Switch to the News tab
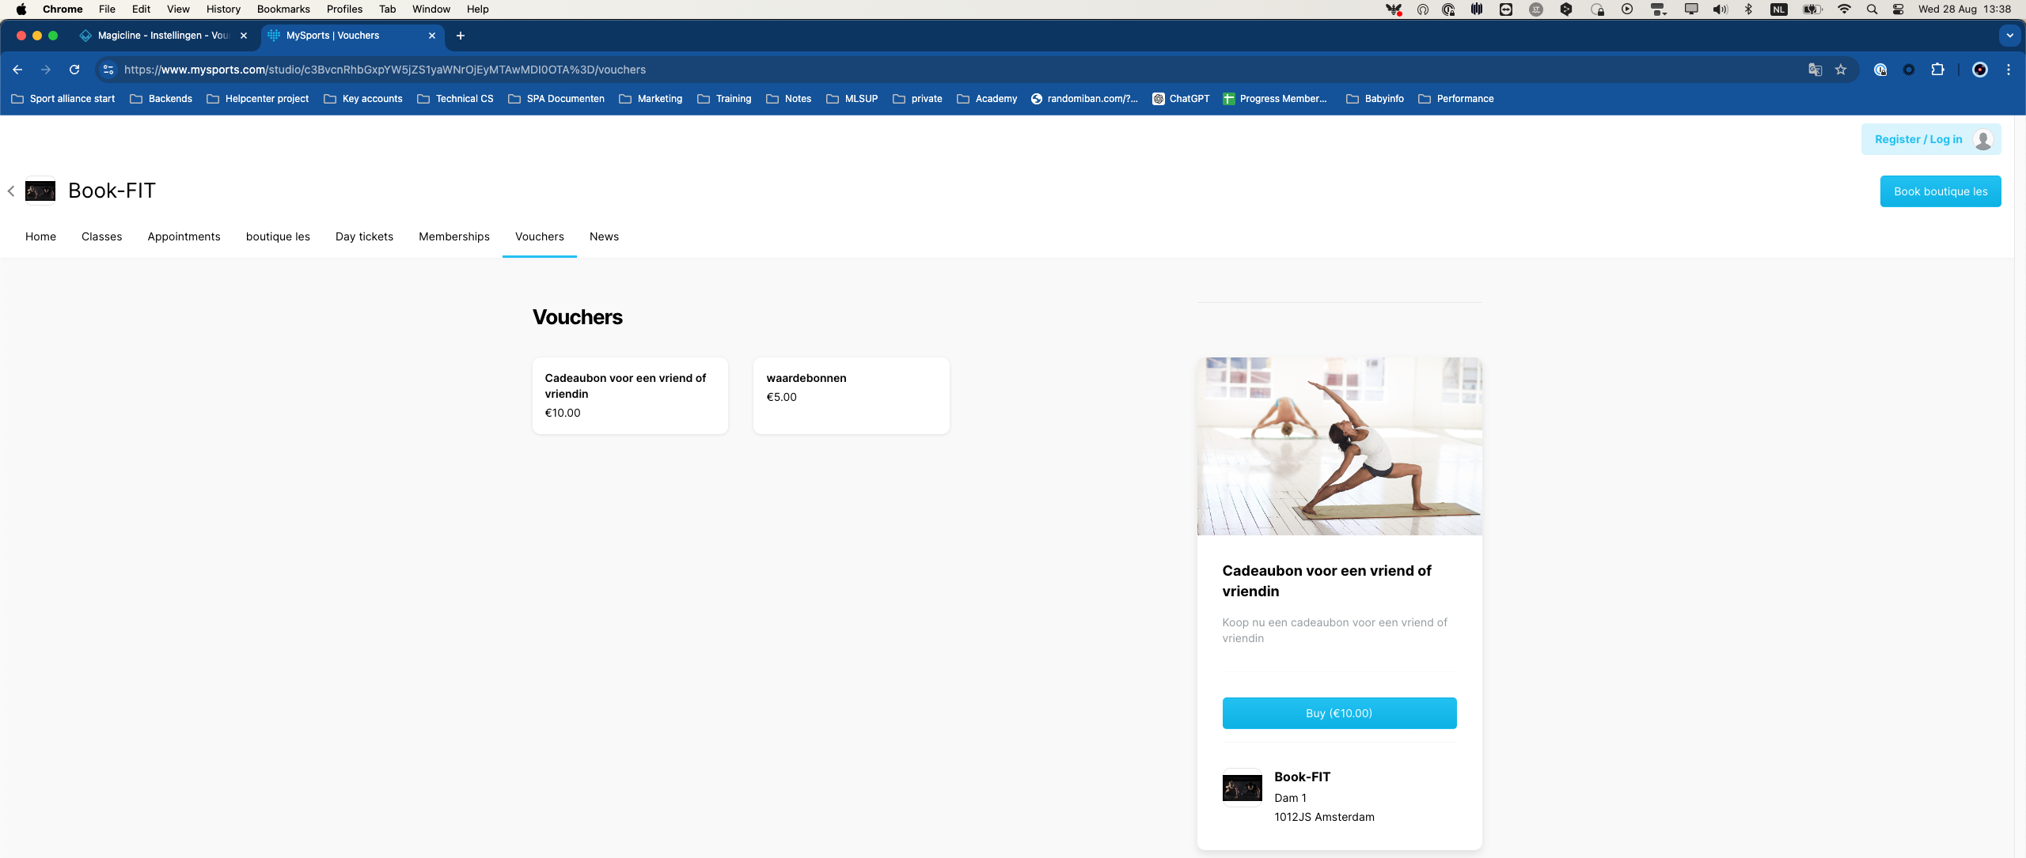Viewport: 2026px width, 858px height. pyautogui.click(x=604, y=236)
